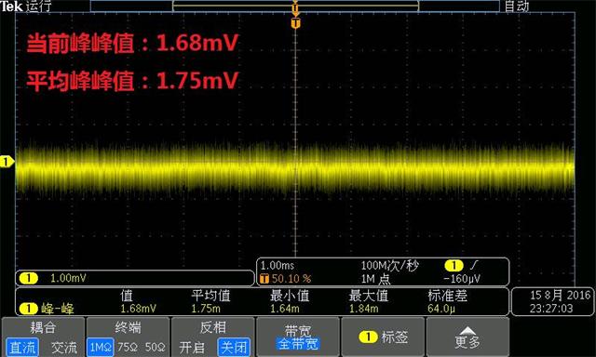Image resolution: width=596 pixels, height=357 pixels.
Task: Click the waveform record position bar at top
Action: [295, 6]
